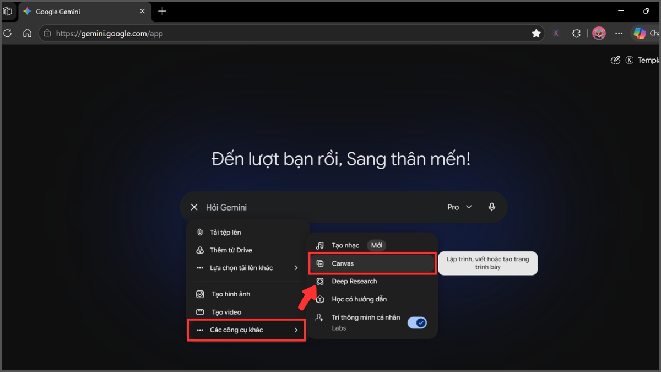The width and height of the screenshot is (661, 372).
Task: Close the Google Gemini tab
Action: coord(142,11)
